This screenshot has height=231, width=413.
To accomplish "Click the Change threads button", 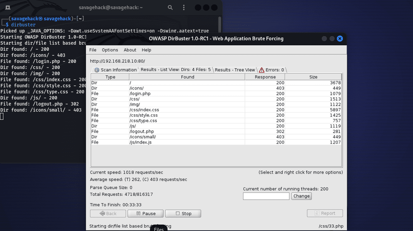I will [x=301, y=196].
